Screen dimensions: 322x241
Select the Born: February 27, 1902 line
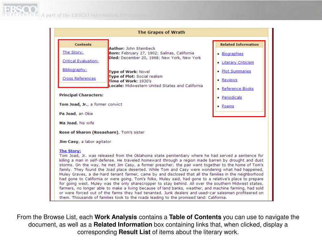(151, 53)
